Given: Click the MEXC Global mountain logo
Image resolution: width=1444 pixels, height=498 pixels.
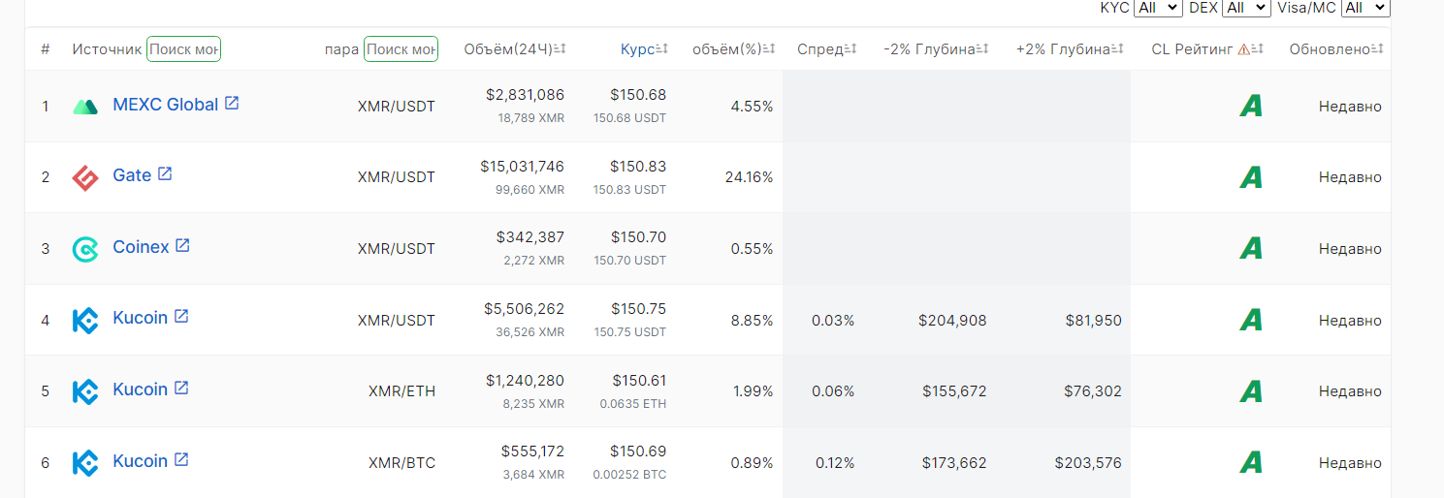Looking at the screenshot, I should click(x=85, y=107).
